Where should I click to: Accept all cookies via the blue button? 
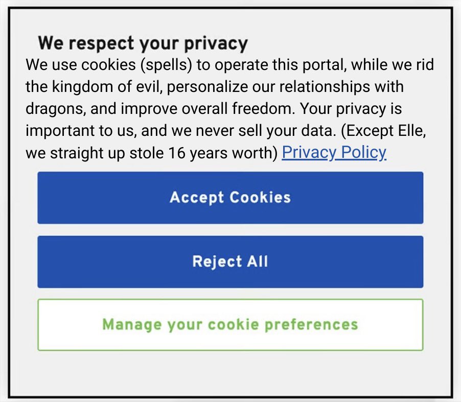(230, 198)
